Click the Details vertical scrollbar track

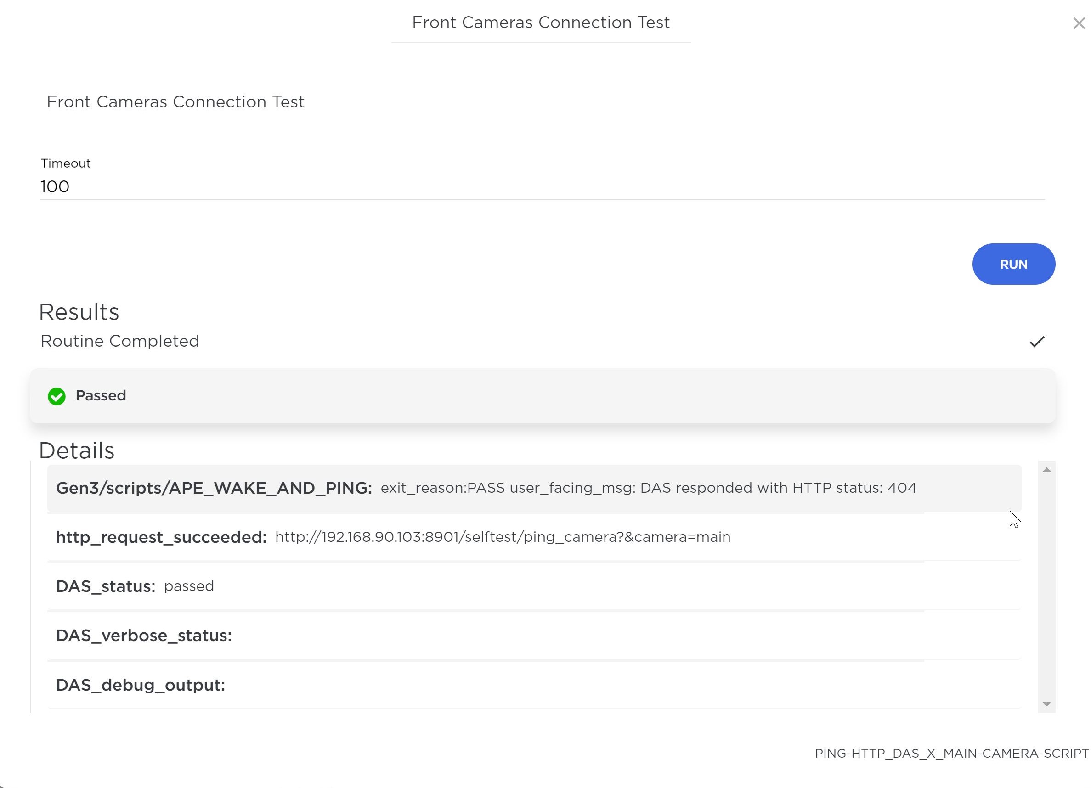pyautogui.click(x=1046, y=586)
